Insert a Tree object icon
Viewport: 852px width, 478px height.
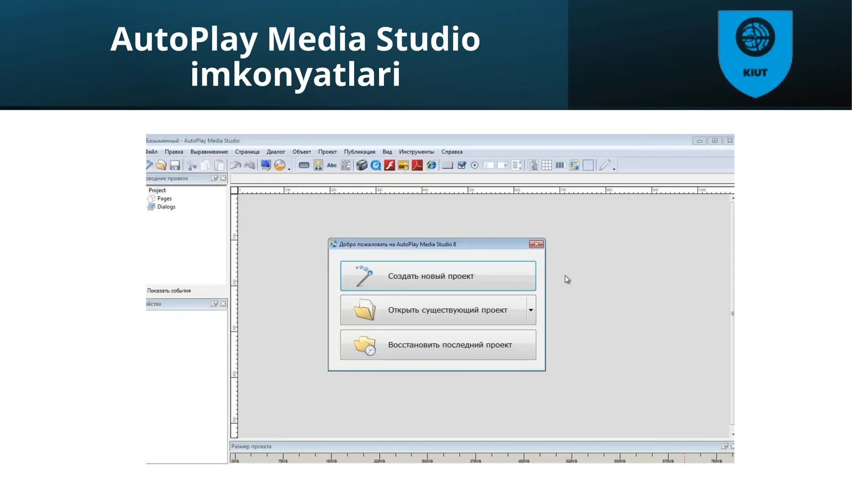coord(533,165)
